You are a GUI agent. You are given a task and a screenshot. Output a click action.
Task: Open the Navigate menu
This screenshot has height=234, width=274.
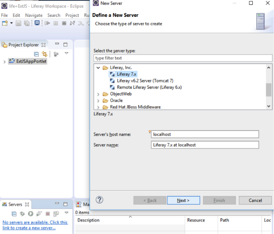click(x=34, y=15)
